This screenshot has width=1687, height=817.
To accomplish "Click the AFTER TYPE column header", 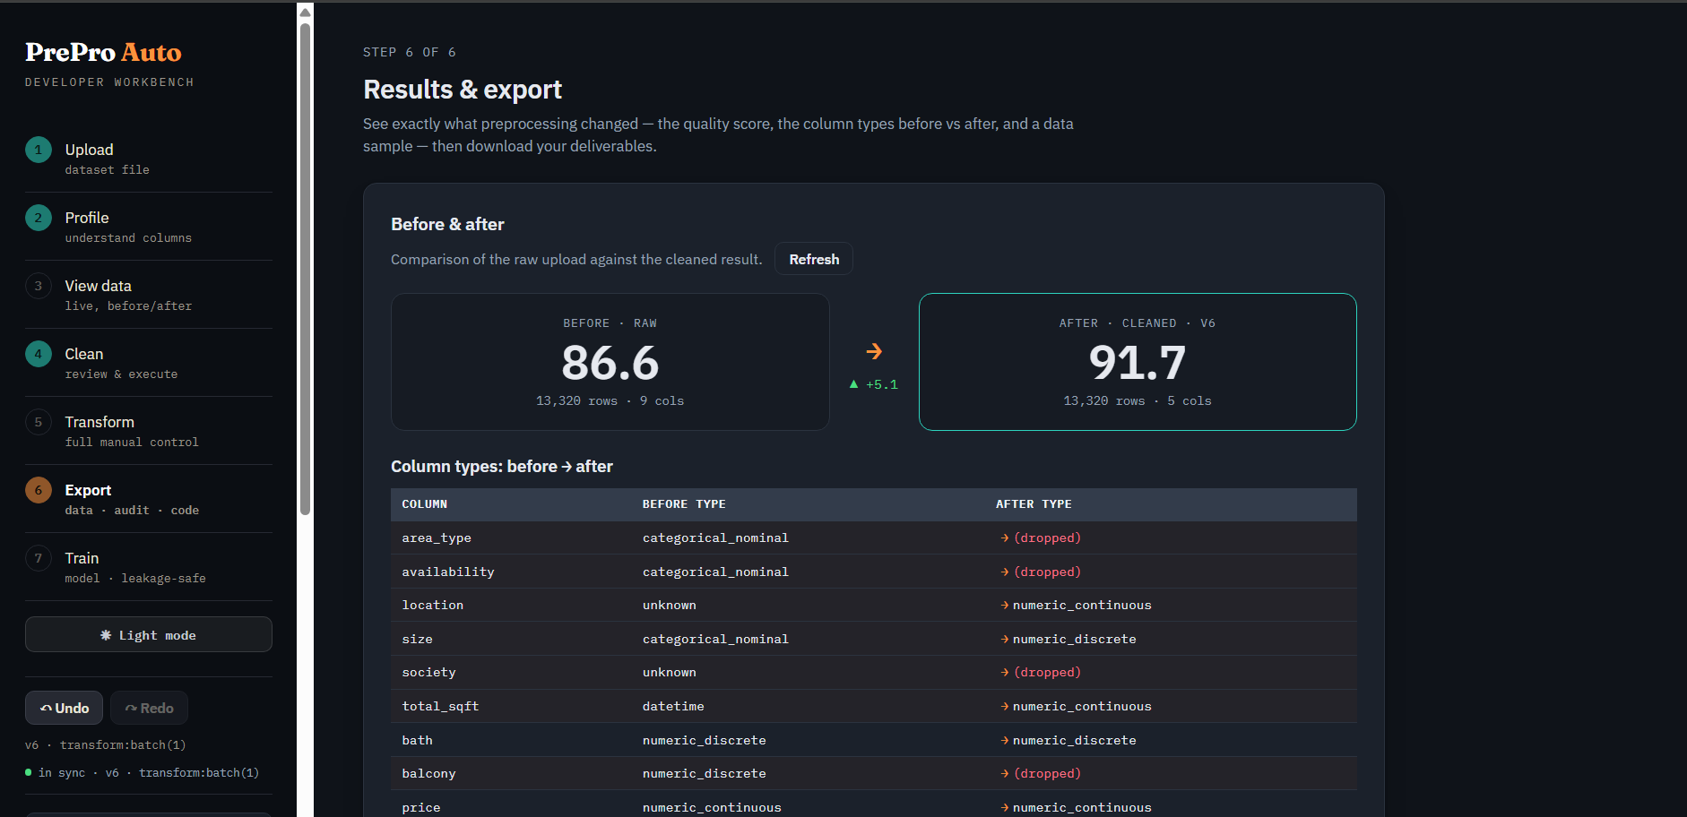I will 1034,504.
